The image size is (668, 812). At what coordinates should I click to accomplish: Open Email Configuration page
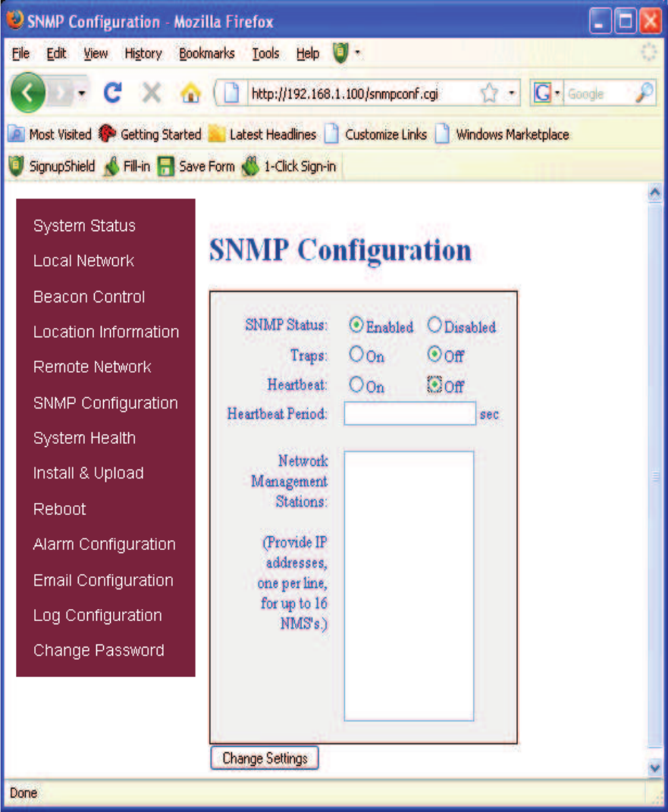(104, 580)
